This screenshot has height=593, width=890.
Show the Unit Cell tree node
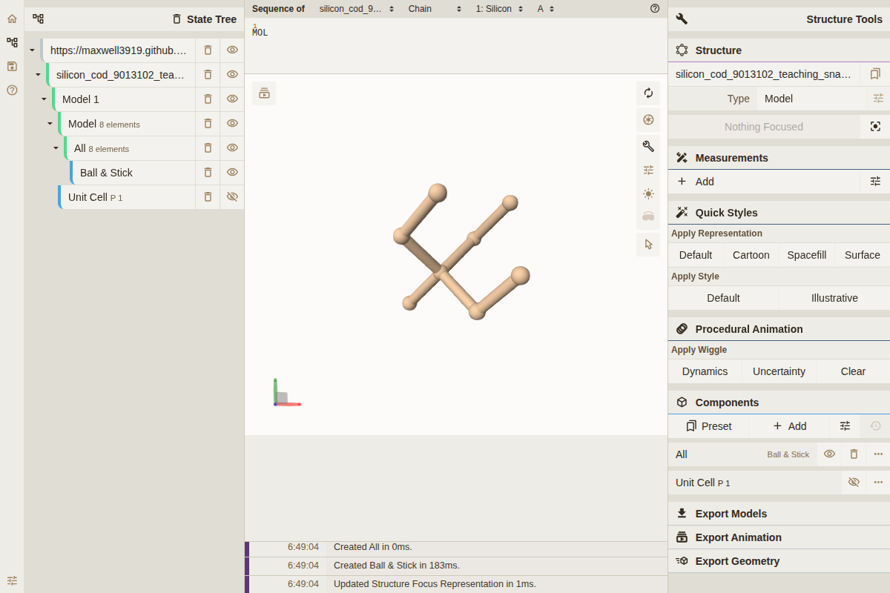click(232, 196)
